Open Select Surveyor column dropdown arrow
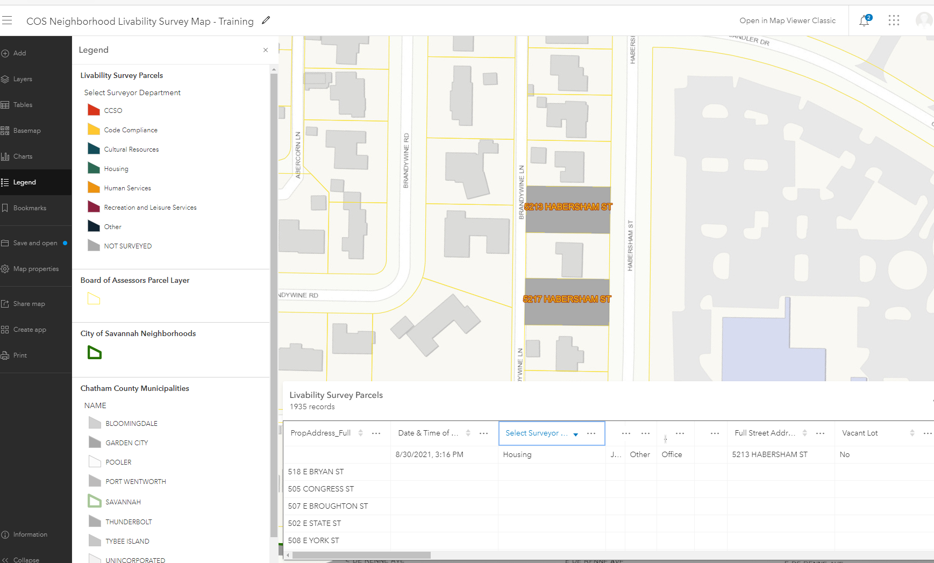Screen dimensions: 934x563 click(576, 434)
